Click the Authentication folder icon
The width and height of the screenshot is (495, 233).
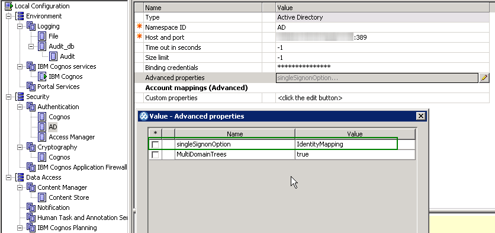click(31, 107)
